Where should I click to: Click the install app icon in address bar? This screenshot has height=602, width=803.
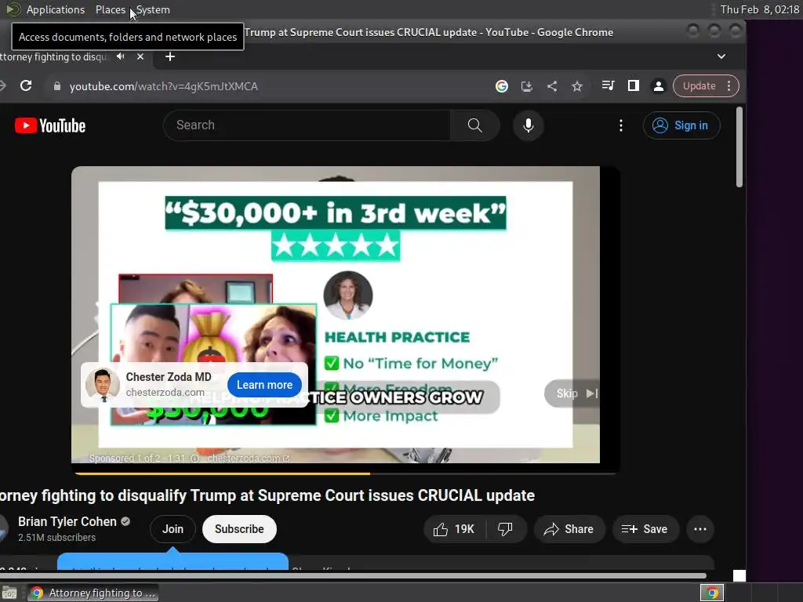tap(526, 86)
